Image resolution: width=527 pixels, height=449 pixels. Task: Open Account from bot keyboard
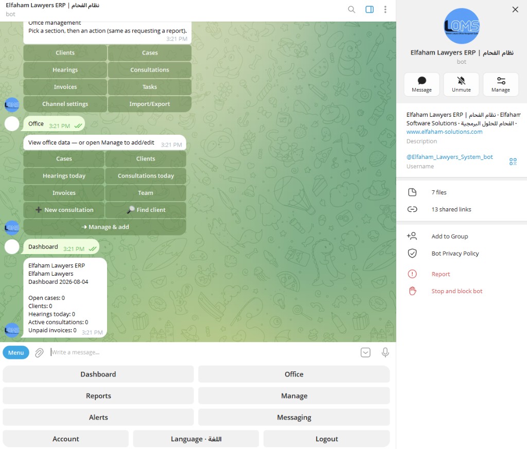coord(65,439)
